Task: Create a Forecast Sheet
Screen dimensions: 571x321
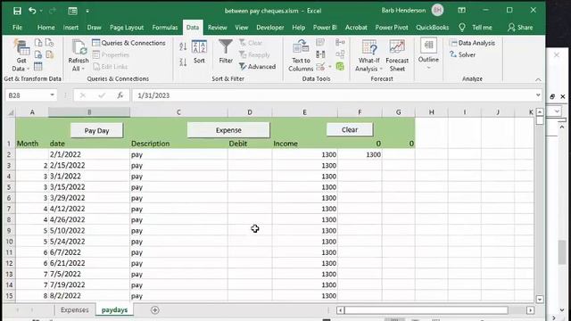Action: pos(397,55)
